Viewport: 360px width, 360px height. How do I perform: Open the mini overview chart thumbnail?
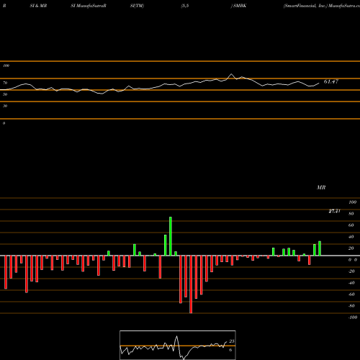[178, 345]
